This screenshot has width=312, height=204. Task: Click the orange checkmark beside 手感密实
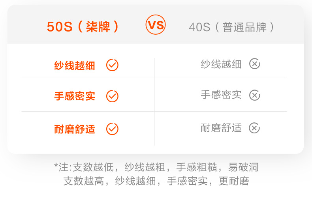[112, 96]
